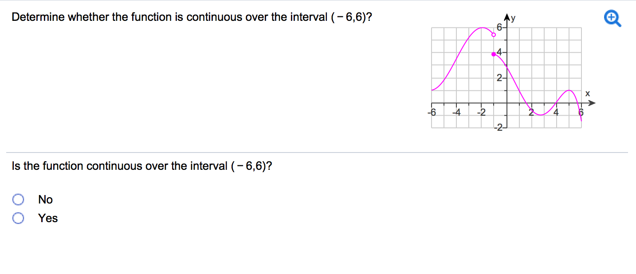Click the -4 tick label on the x-axis
The width and height of the screenshot is (636, 274).
point(456,112)
